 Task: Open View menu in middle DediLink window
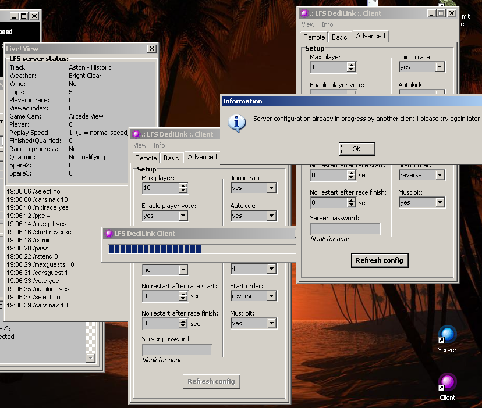click(x=140, y=145)
